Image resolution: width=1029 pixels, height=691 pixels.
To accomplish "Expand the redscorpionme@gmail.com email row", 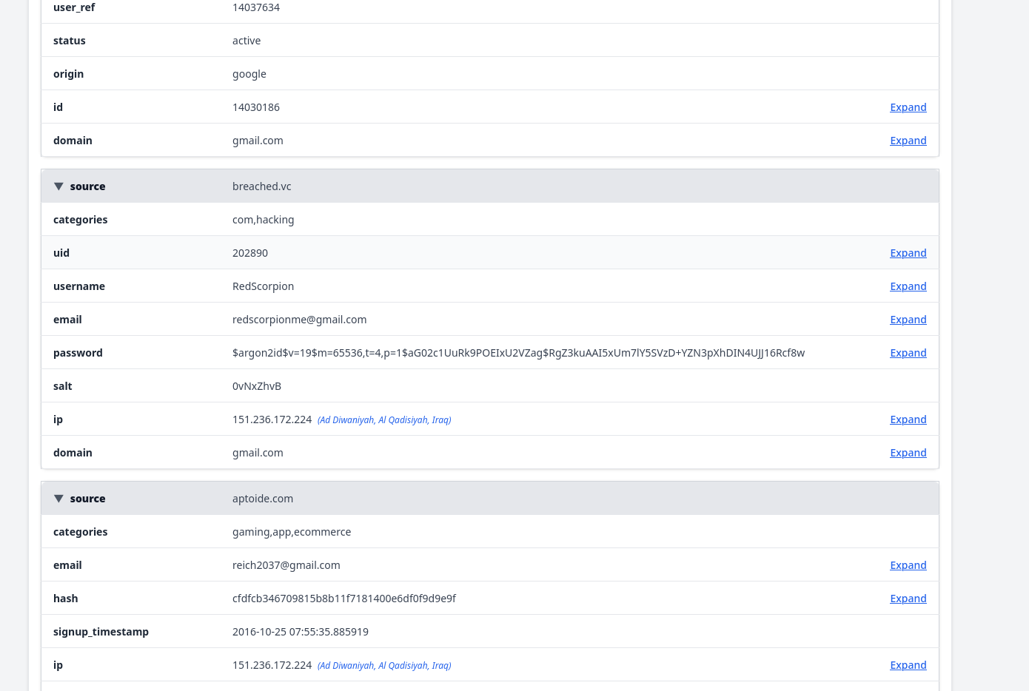I will click(908, 320).
